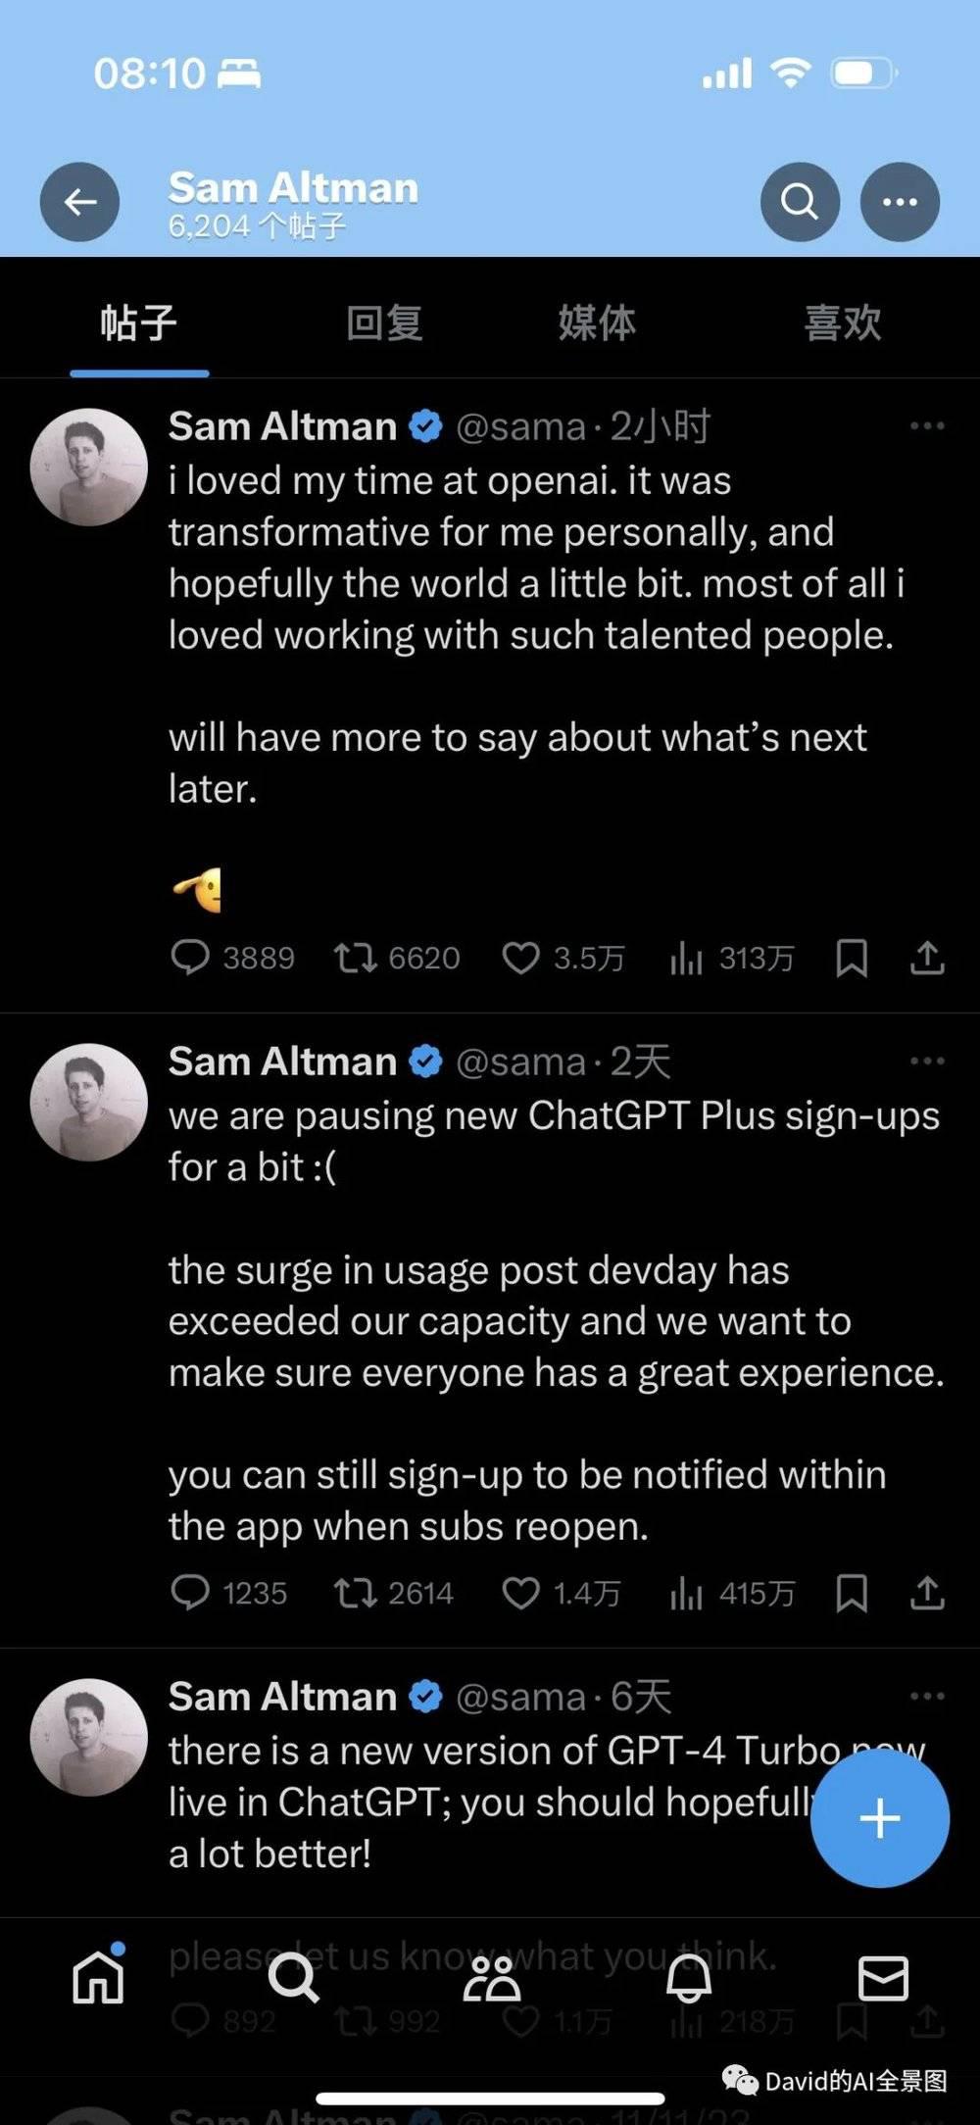
Task: Compose a new post with plus button
Action: pos(879,1819)
